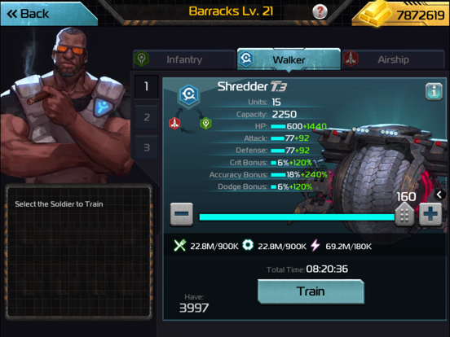Switch to tier 2 unit slot
Image resolution: width=450 pixels, height=337 pixels.
pos(147,117)
